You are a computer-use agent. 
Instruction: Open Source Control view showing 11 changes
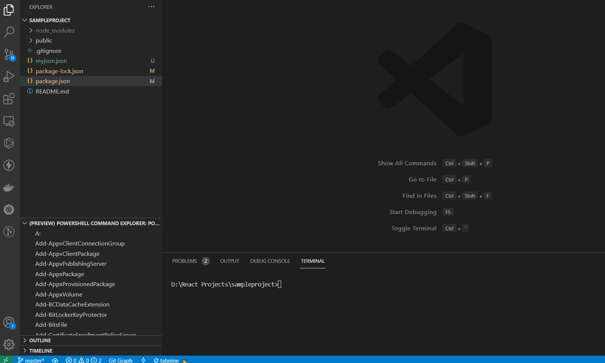point(9,54)
